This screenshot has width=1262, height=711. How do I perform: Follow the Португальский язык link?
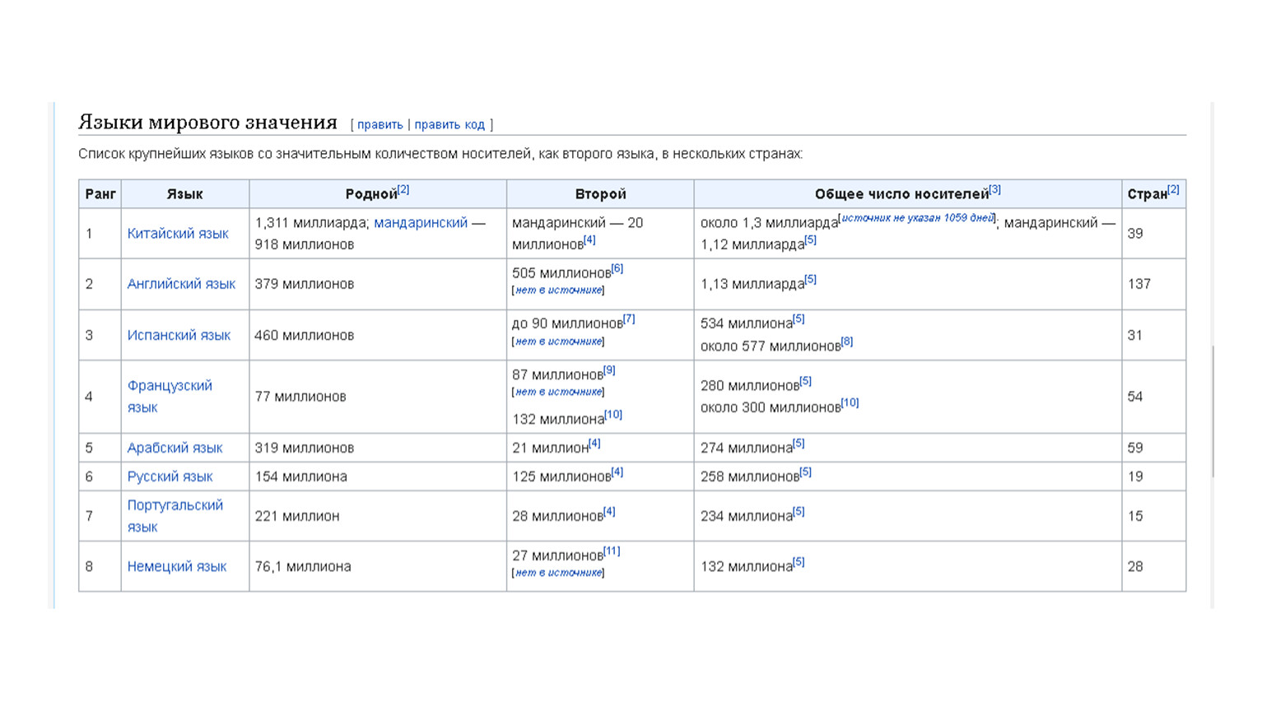(x=175, y=516)
